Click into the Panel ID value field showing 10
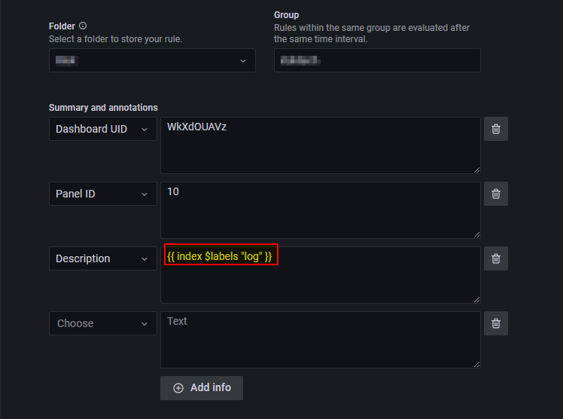This screenshot has height=419, width=563. click(x=321, y=209)
